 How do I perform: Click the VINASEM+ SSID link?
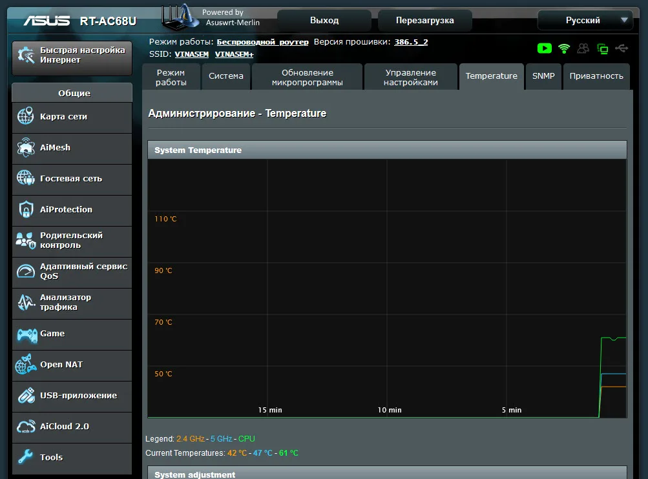tap(234, 54)
